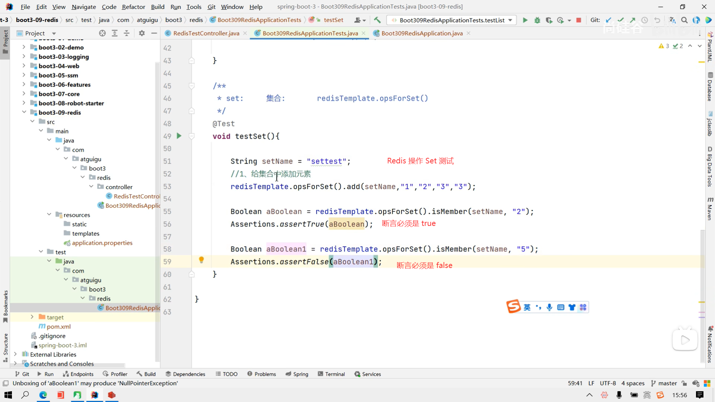Image resolution: width=715 pixels, height=402 pixels.
Task: Click the yellow intention light bulb
Action: click(x=201, y=260)
